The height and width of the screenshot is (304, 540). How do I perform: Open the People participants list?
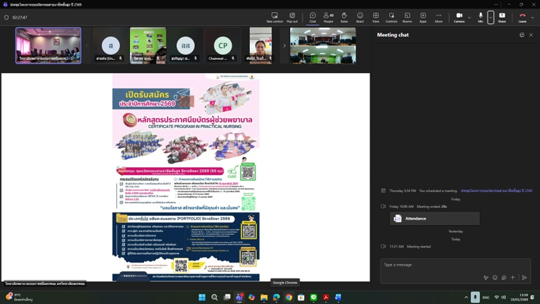click(328, 17)
